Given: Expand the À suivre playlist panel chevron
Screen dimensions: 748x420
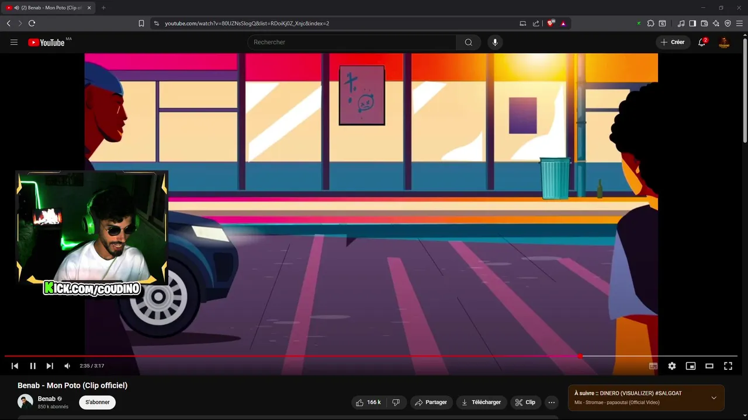Looking at the screenshot, I should pyautogui.click(x=714, y=398).
